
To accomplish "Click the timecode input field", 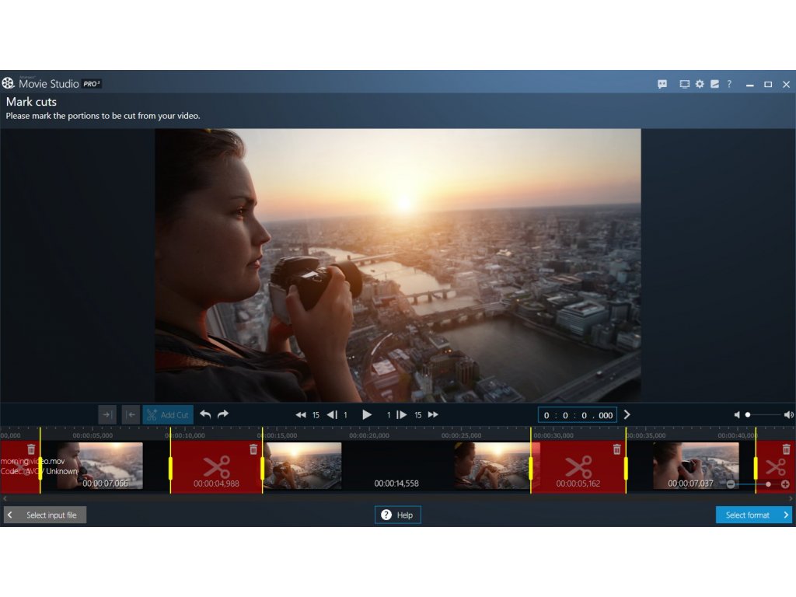I will click(578, 415).
